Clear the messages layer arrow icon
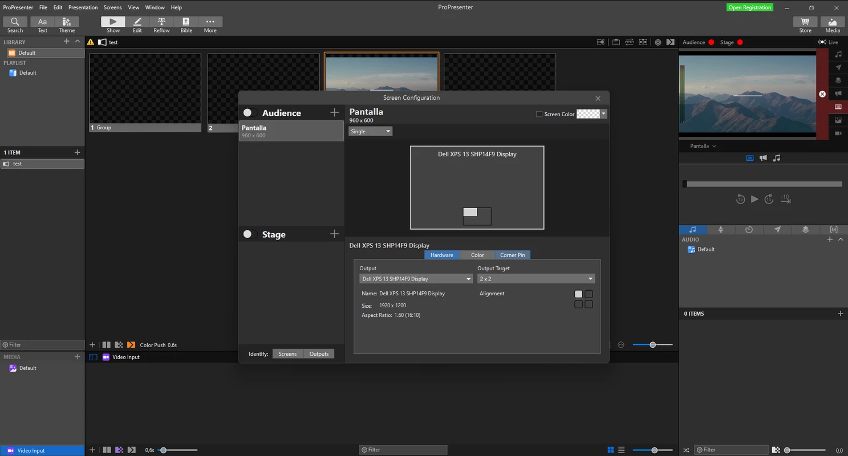Image resolution: width=848 pixels, height=456 pixels. click(x=838, y=67)
